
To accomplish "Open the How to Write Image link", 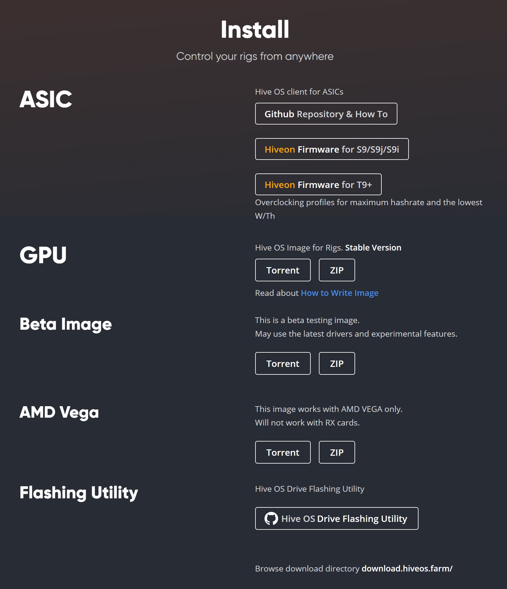I will [x=340, y=293].
